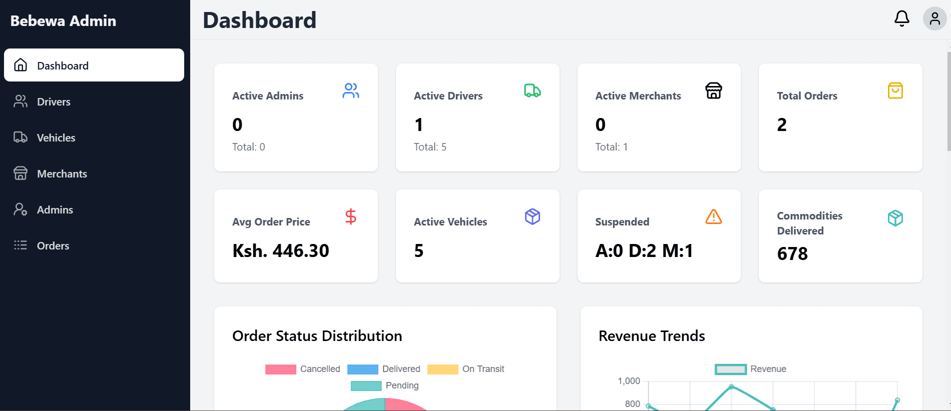The width and height of the screenshot is (951, 411).
Task: Click the Total Orders value 2
Action: pyautogui.click(x=782, y=124)
